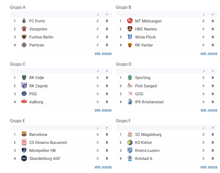Open VER JOGOS for Grupo A
Image resolution: width=220 pixels, height=173 pixels.
pos(103,54)
